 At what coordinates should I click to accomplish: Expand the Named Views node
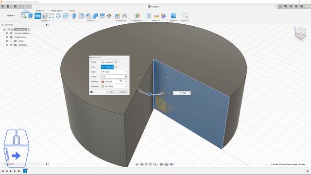[x=7, y=37]
